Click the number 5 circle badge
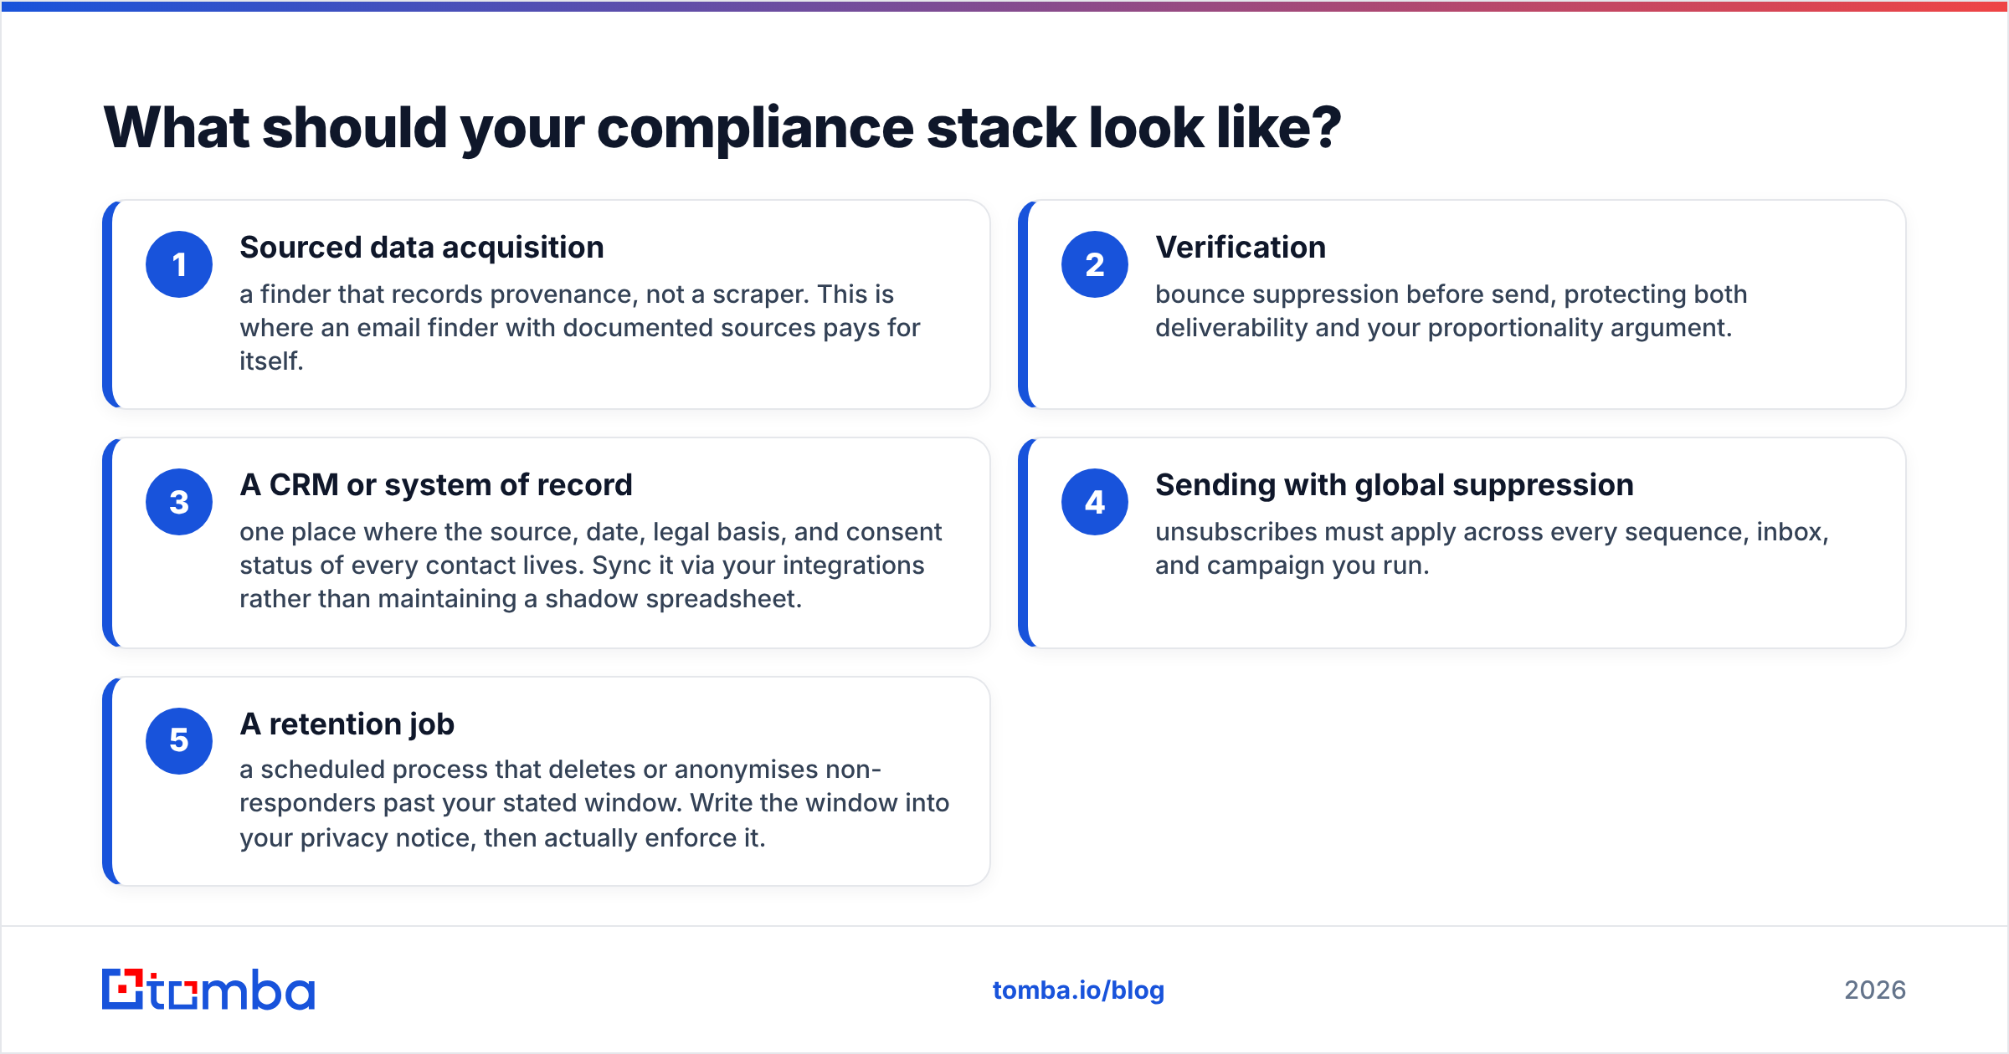The image size is (2009, 1054). pos(179,740)
